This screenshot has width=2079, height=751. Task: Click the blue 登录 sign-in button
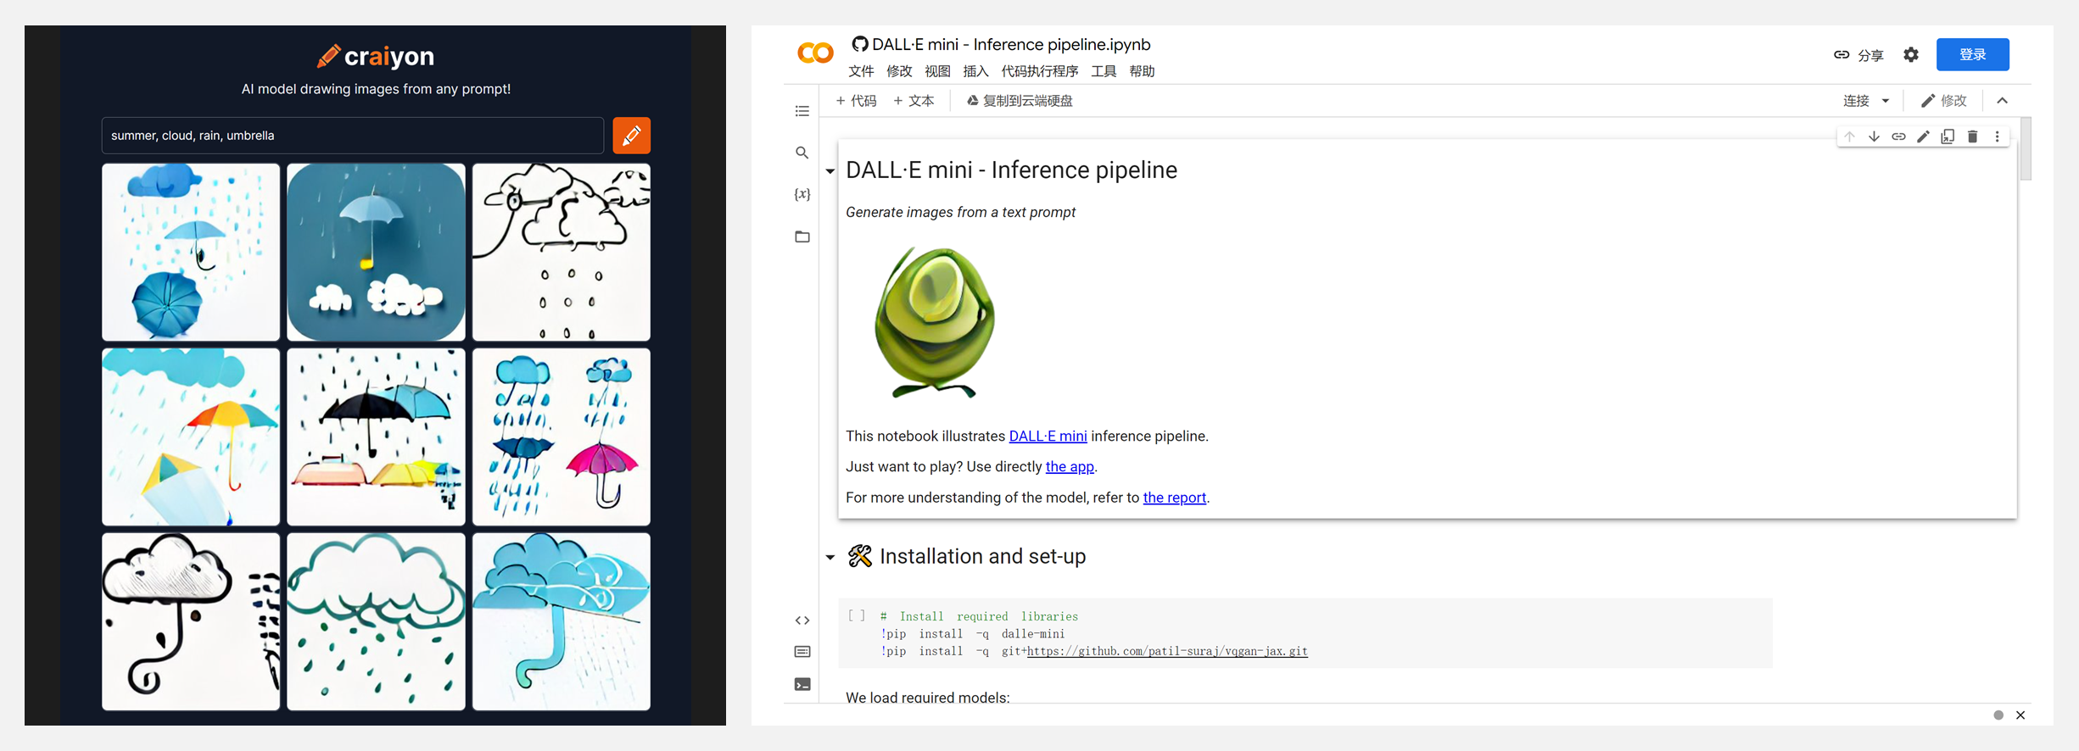pos(1972,54)
